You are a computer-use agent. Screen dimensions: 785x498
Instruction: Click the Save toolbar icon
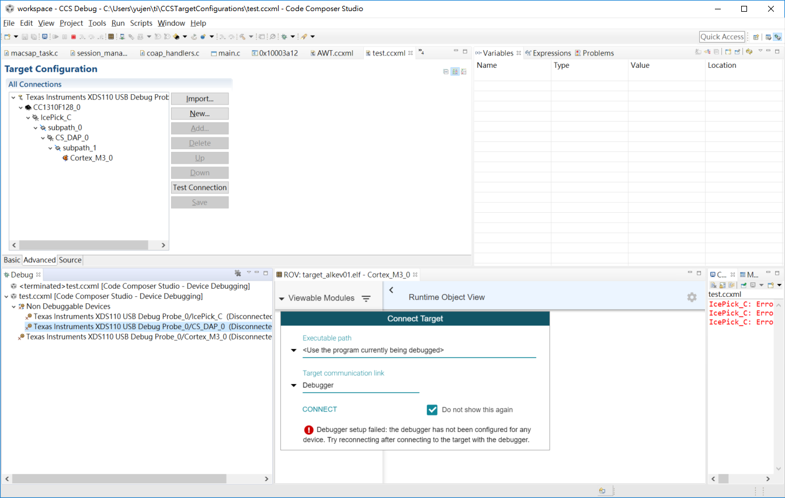click(25, 37)
